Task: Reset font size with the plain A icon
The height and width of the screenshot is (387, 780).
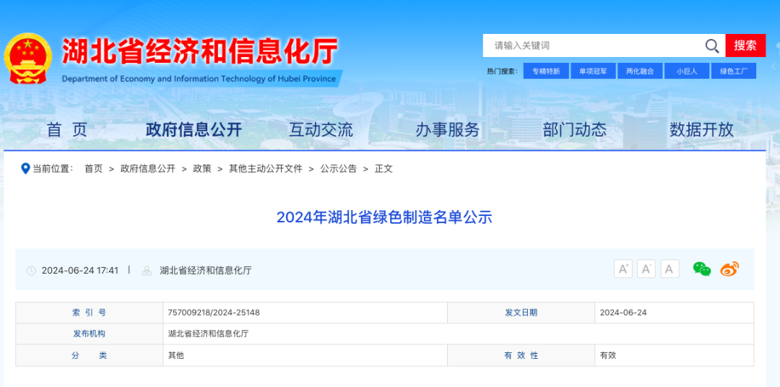Action: (670, 269)
